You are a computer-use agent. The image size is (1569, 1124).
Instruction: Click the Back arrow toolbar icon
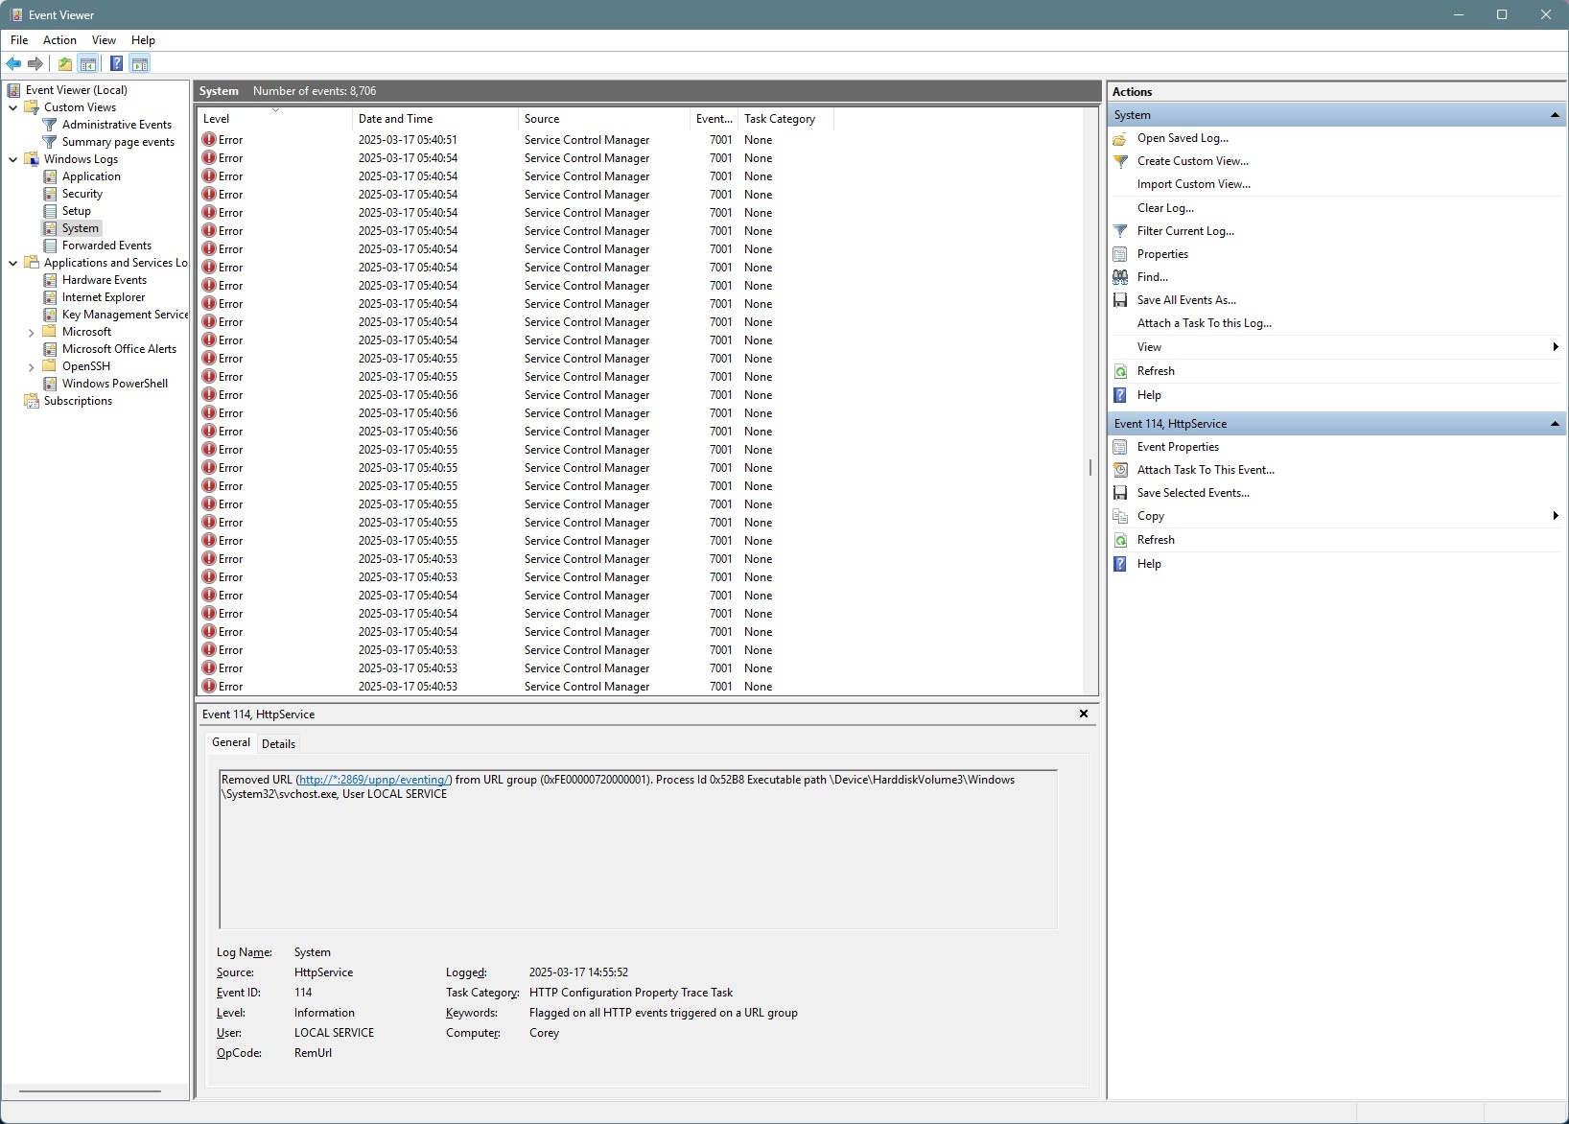(13, 64)
